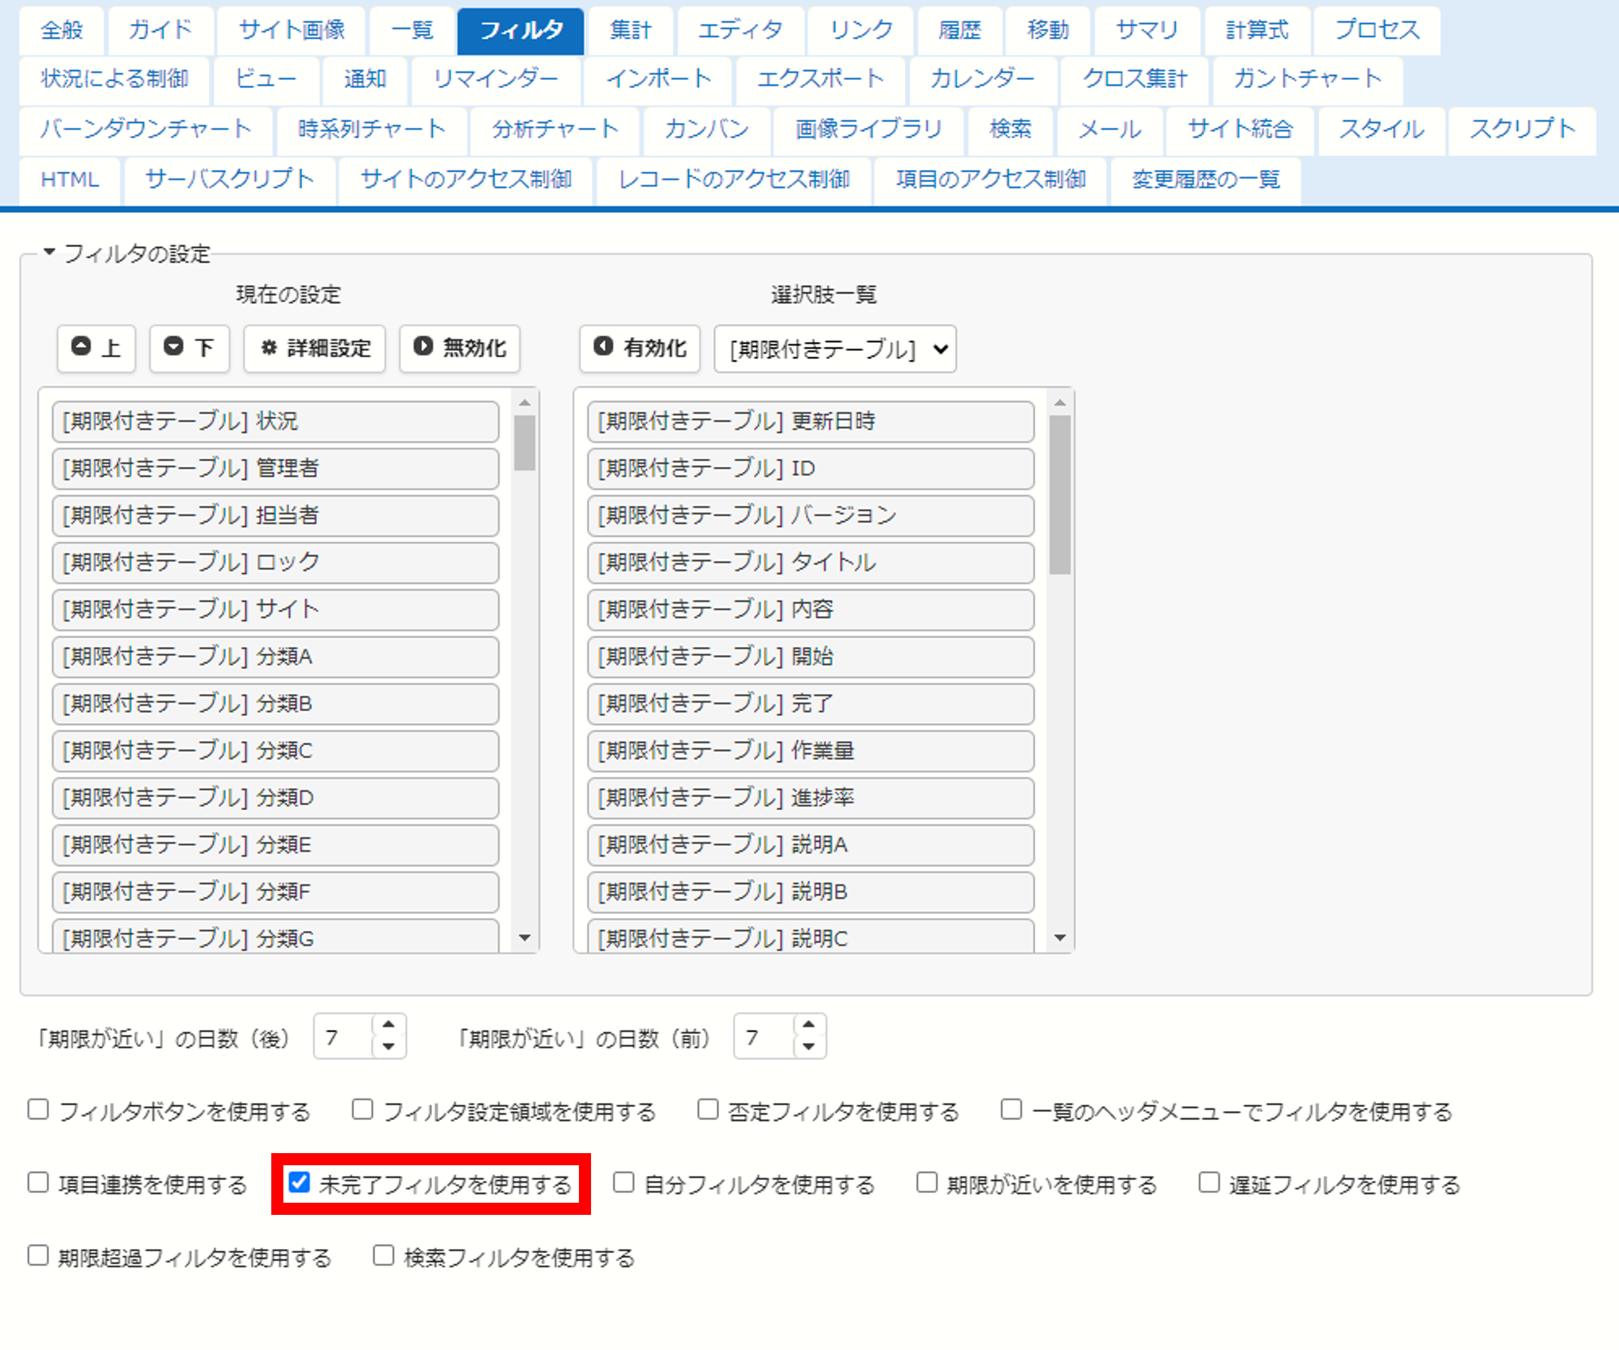Image resolution: width=1619 pixels, height=1350 pixels.
Task: Click the 上 (move up) button
Action: click(96, 349)
